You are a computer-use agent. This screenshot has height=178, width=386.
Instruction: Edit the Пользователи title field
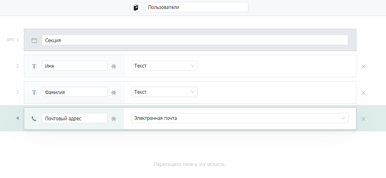click(x=197, y=7)
